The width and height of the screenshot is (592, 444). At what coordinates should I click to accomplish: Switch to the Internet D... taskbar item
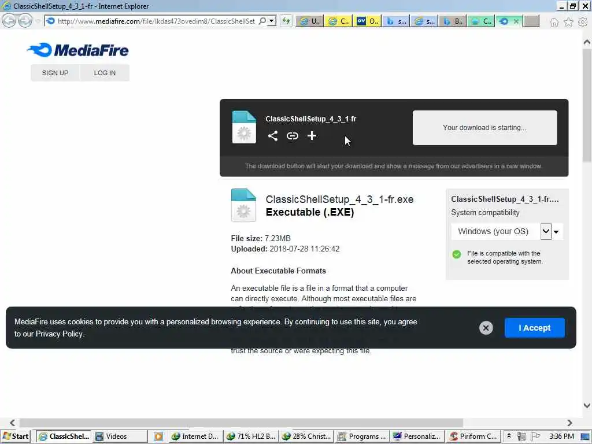[x=195, y=436]
